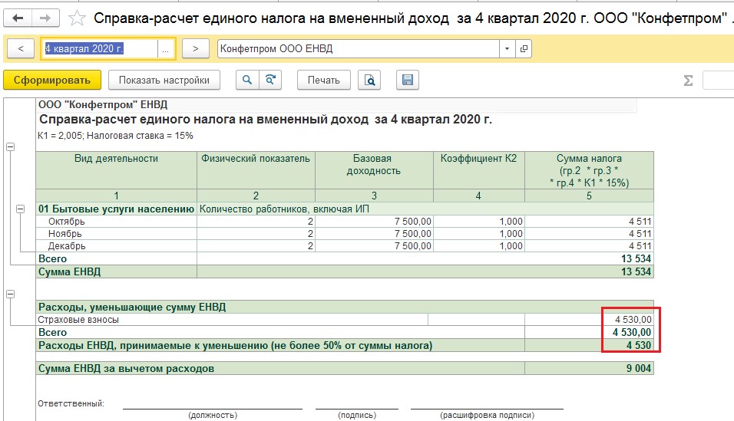Viewport: 734px width, 421px height.
Task: Click the 'Базовая доходность' column header
Action: click(374, 170)
